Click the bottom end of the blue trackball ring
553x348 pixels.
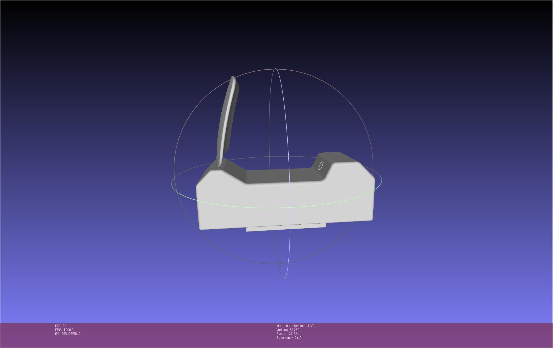[x=284, y=278]
